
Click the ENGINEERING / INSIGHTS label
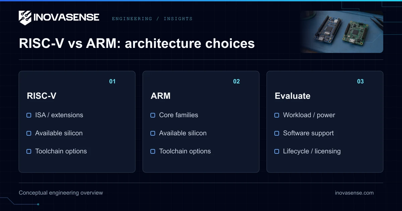152,19
